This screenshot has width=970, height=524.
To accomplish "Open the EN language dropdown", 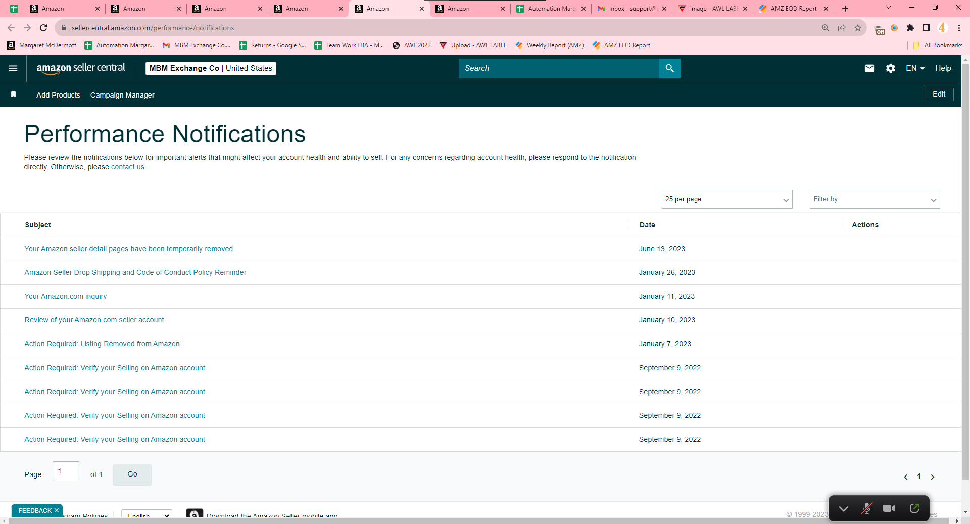I will (x=915, y=68).
